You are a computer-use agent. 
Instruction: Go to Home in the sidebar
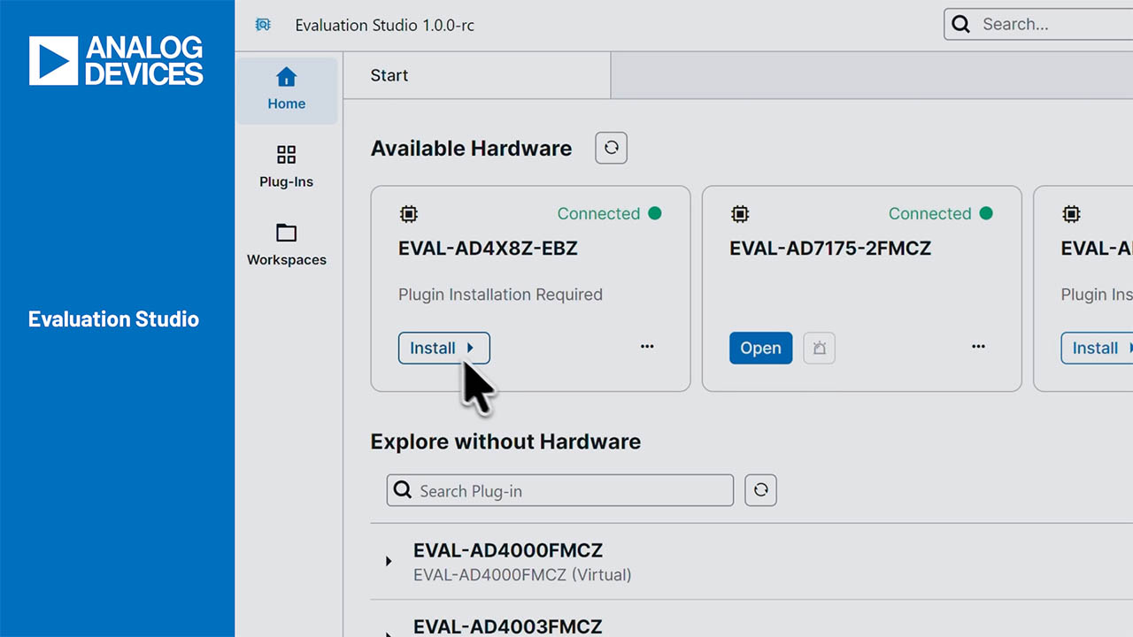286,90
